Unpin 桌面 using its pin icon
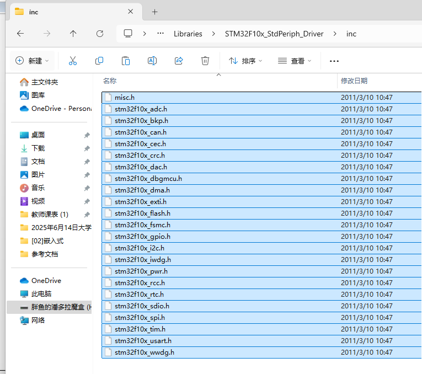 (87, 135)
